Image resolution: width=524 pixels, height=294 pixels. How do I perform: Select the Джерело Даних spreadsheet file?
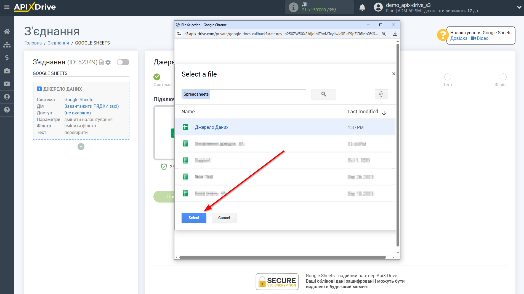click(x=211, y=127)
